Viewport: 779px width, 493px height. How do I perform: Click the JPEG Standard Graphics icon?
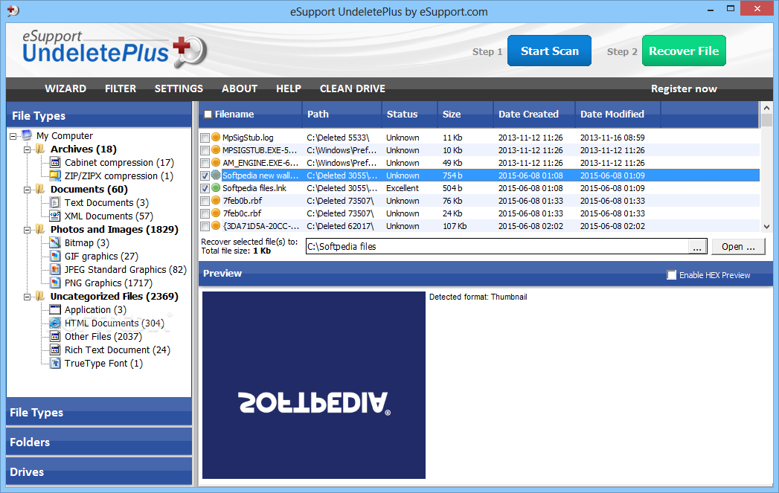pyautogui.click(x=55, y=270)
